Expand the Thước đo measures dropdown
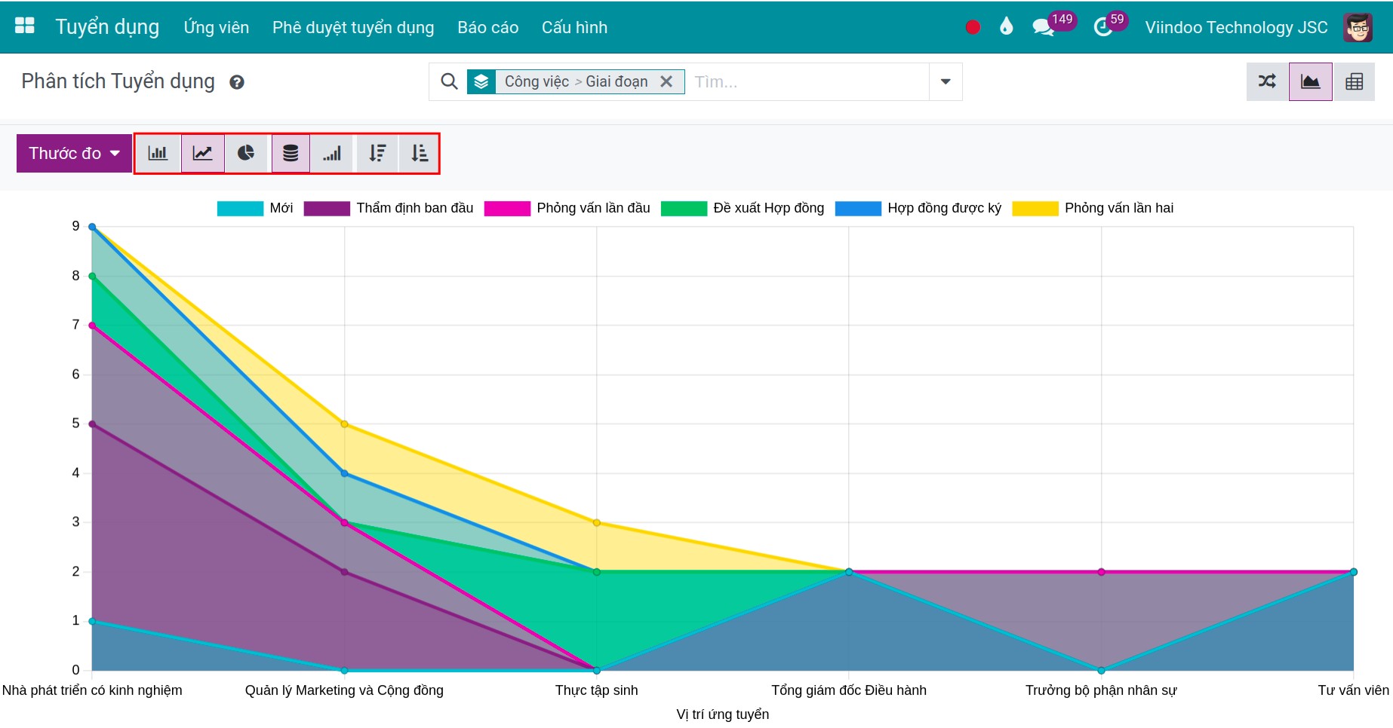Viewport: 1393px width, 728px height. tap(74, 154)
